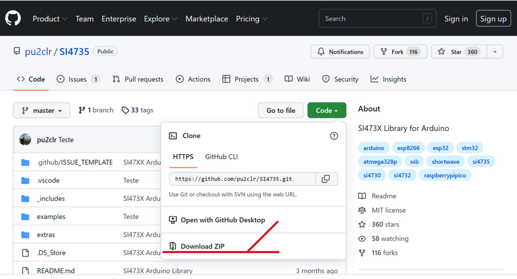Open the .github/ISSUE_TEMPLATE folder
Viewport: 517px width, 279px height.
click(x=75, y=162)
